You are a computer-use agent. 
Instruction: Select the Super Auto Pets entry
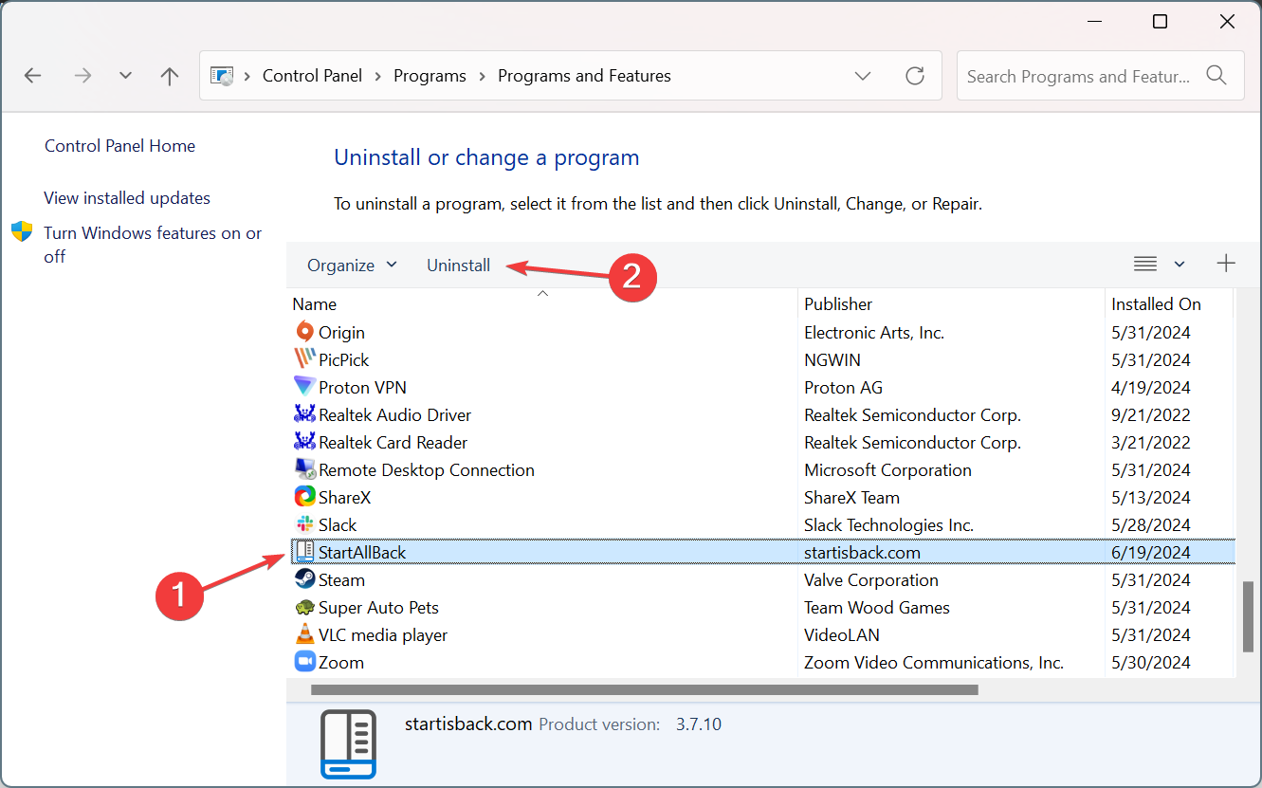point(378,607)
